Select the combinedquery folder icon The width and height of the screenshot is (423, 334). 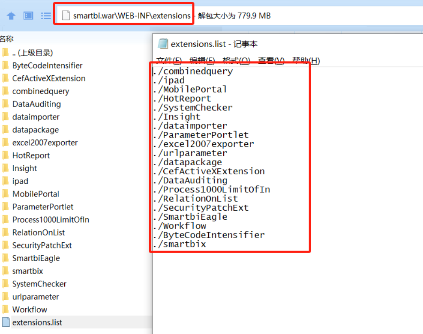pyautogui.click(x=5, y=91)
